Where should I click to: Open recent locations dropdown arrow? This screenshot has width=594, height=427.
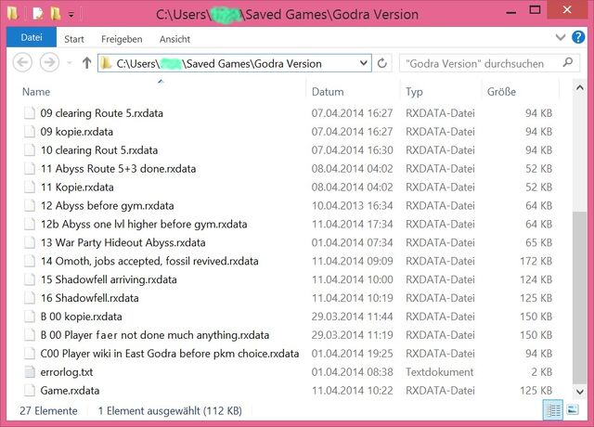pos(70,63)
